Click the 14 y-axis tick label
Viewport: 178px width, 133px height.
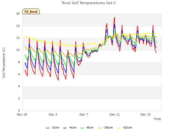coord(18,26)
